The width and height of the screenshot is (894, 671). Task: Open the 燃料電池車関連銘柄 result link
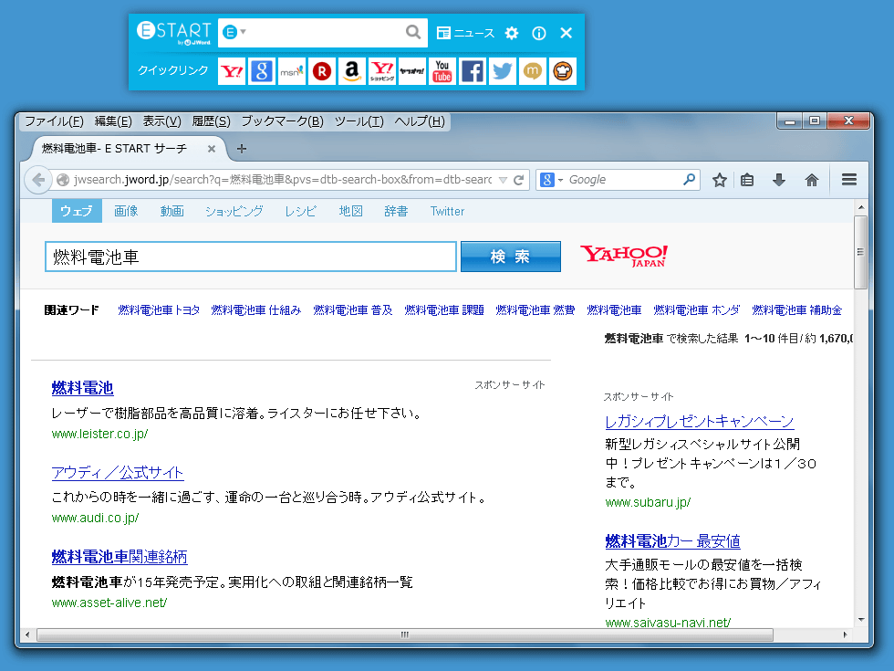click(x=120, y=557)
